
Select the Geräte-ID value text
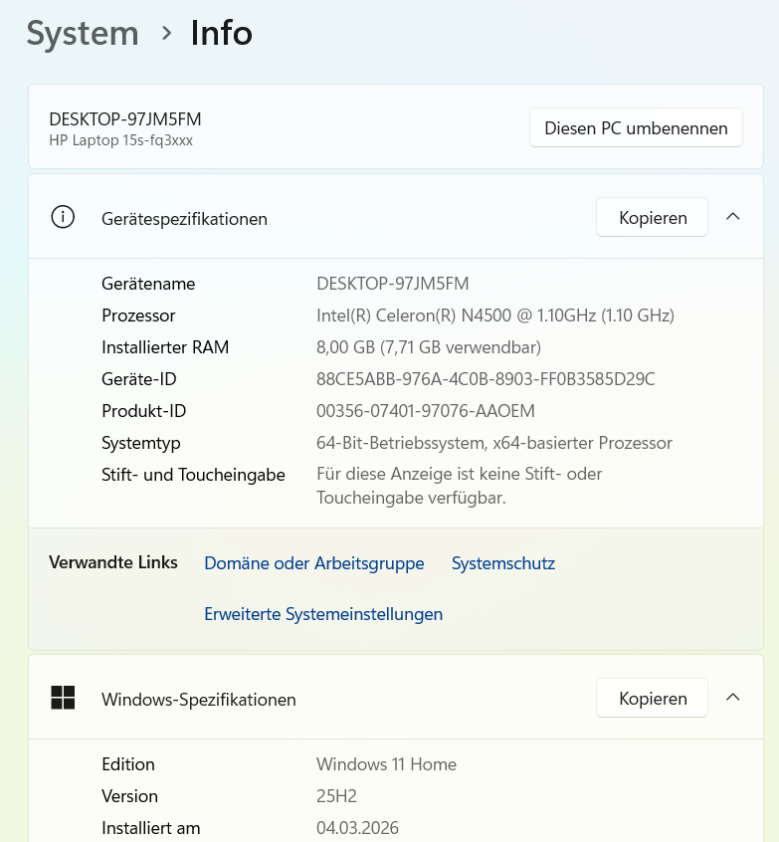point(486,379)
